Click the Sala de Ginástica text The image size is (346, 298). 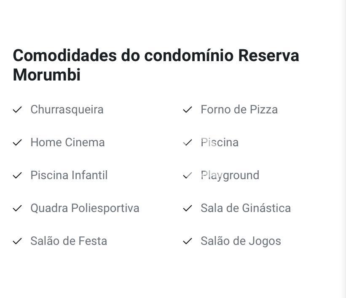246,208
